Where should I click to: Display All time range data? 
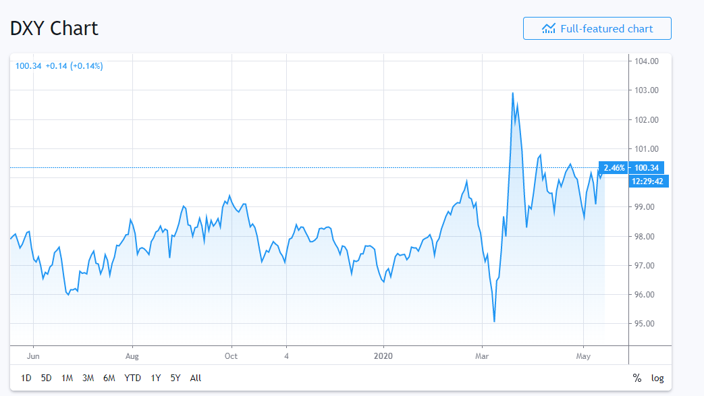[196, 378]
